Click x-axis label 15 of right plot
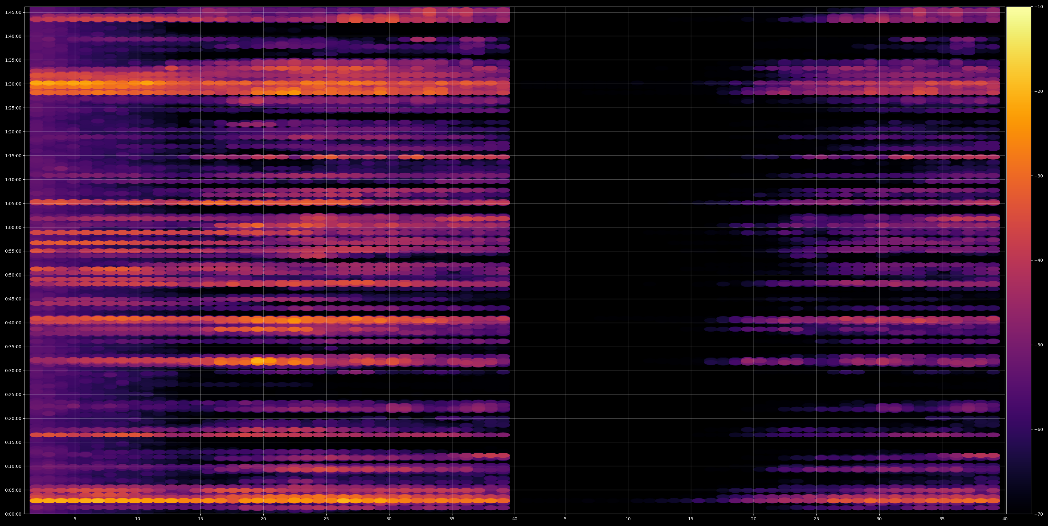The image size is (1048, 526). click(x=691, y=519)
